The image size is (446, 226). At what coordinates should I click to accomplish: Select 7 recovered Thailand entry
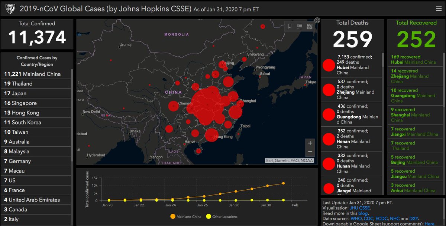tap(416, 146)
